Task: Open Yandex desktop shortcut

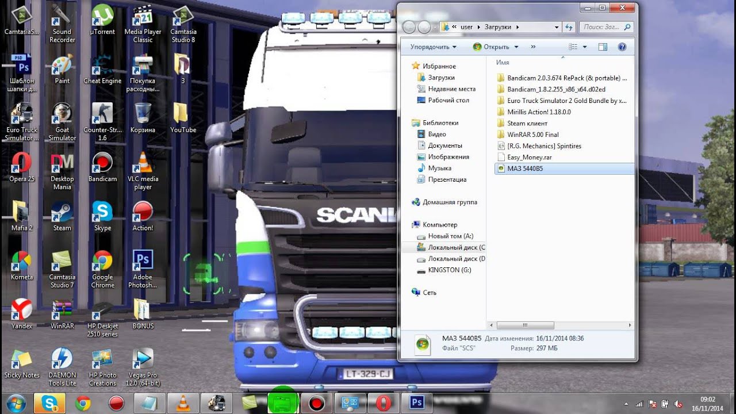Action: pyautogui.click(x=22, y=314)
